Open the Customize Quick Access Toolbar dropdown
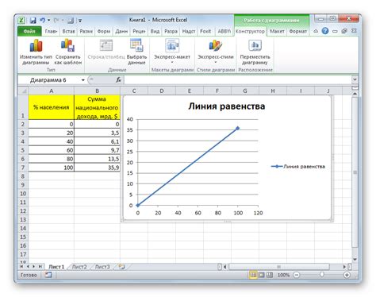 coord(80,21)
